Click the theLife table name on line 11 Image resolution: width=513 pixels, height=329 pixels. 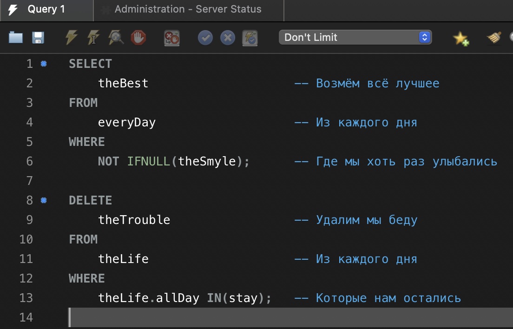coord(123,259)
